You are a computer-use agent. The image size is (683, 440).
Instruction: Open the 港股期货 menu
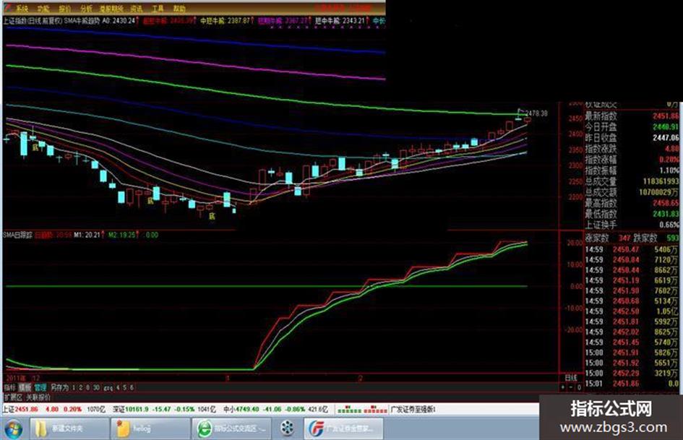[111, 8]
